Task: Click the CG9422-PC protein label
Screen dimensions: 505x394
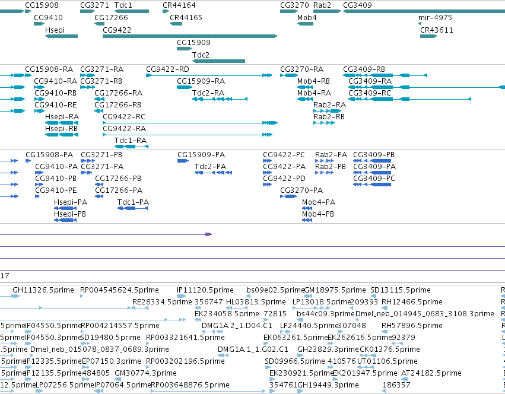Action: click(x=284, y=155)
